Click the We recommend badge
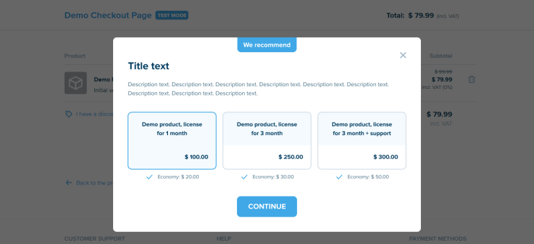 [267, 45]
